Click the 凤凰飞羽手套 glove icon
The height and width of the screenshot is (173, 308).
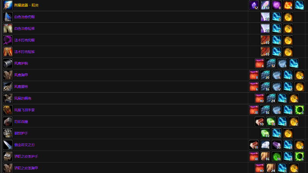[x=8, y=110]
